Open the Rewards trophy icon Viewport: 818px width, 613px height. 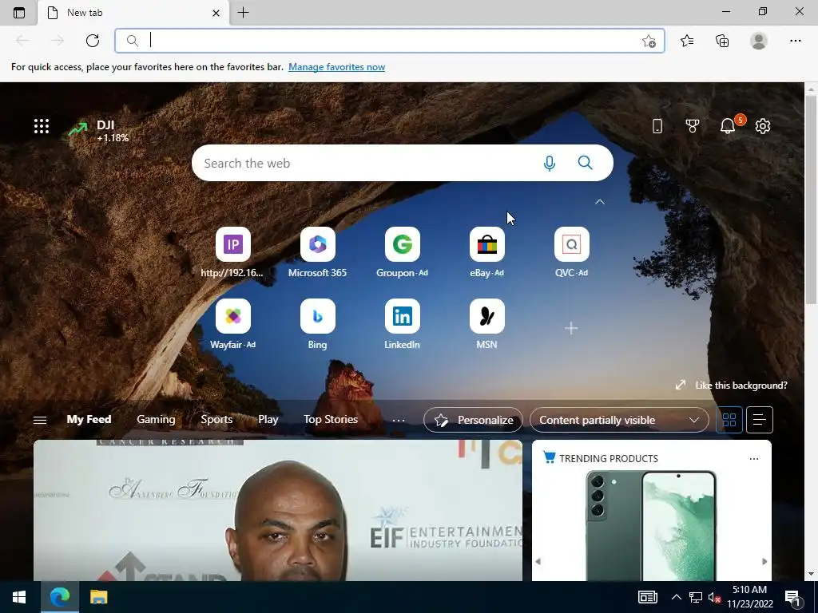click(x=693, y=126)
